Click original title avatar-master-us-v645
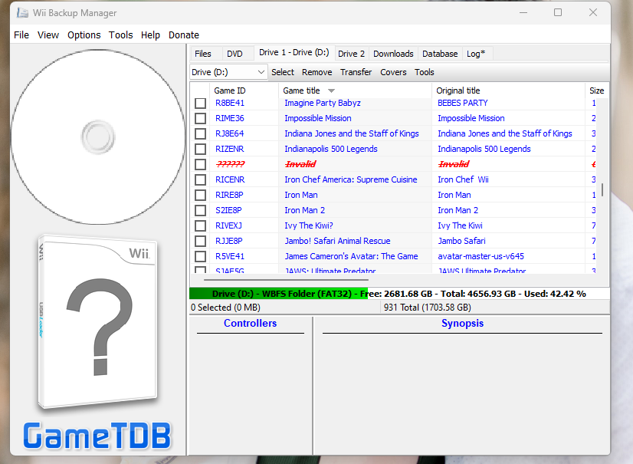This screenshot has width=633, height=464. pos(480,257)
